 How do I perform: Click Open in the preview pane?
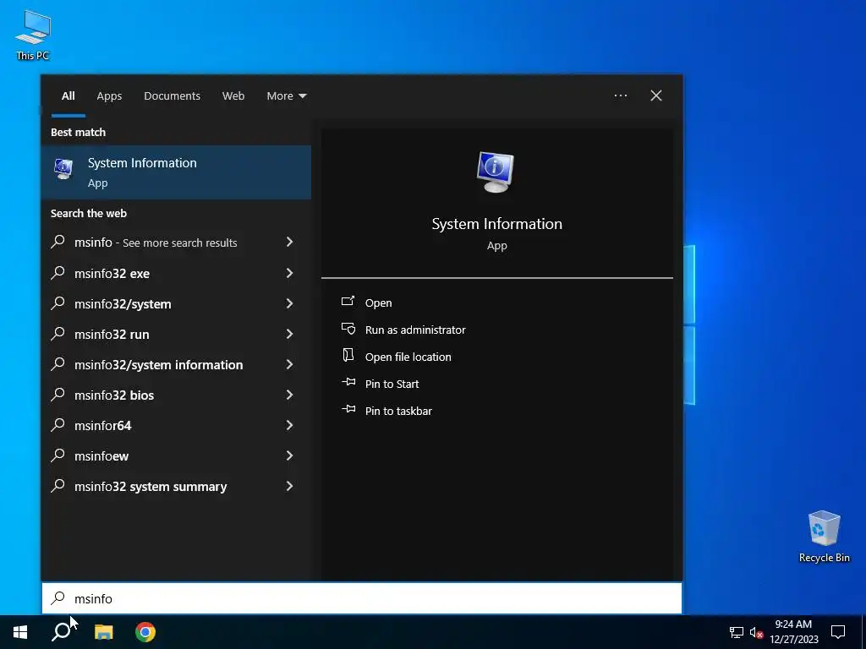(x=378, y=303)
